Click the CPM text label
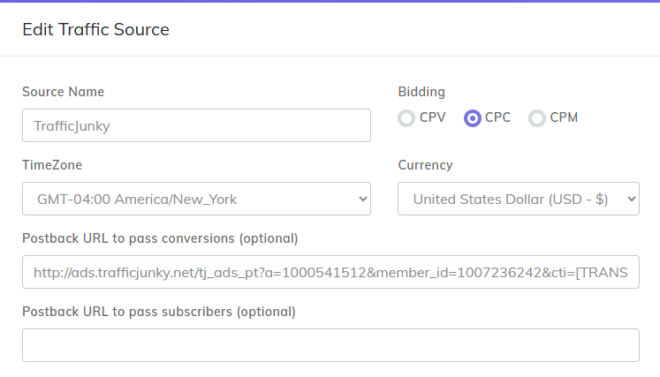The height and width of the screenshot is (377, 660). point(564,117)
